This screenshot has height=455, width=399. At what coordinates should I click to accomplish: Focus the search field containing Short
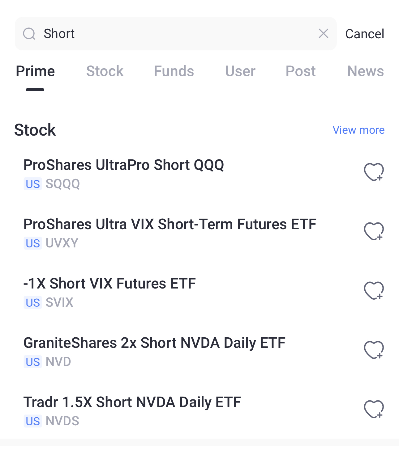[176, 34]
